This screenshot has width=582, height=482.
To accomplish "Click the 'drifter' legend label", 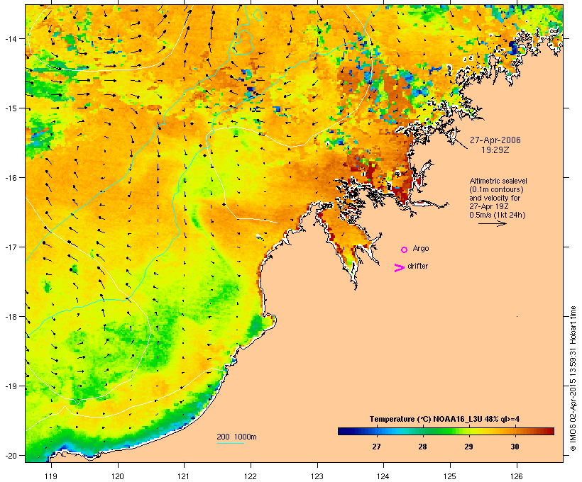I will pyautogui.click(x=417, y=266).
